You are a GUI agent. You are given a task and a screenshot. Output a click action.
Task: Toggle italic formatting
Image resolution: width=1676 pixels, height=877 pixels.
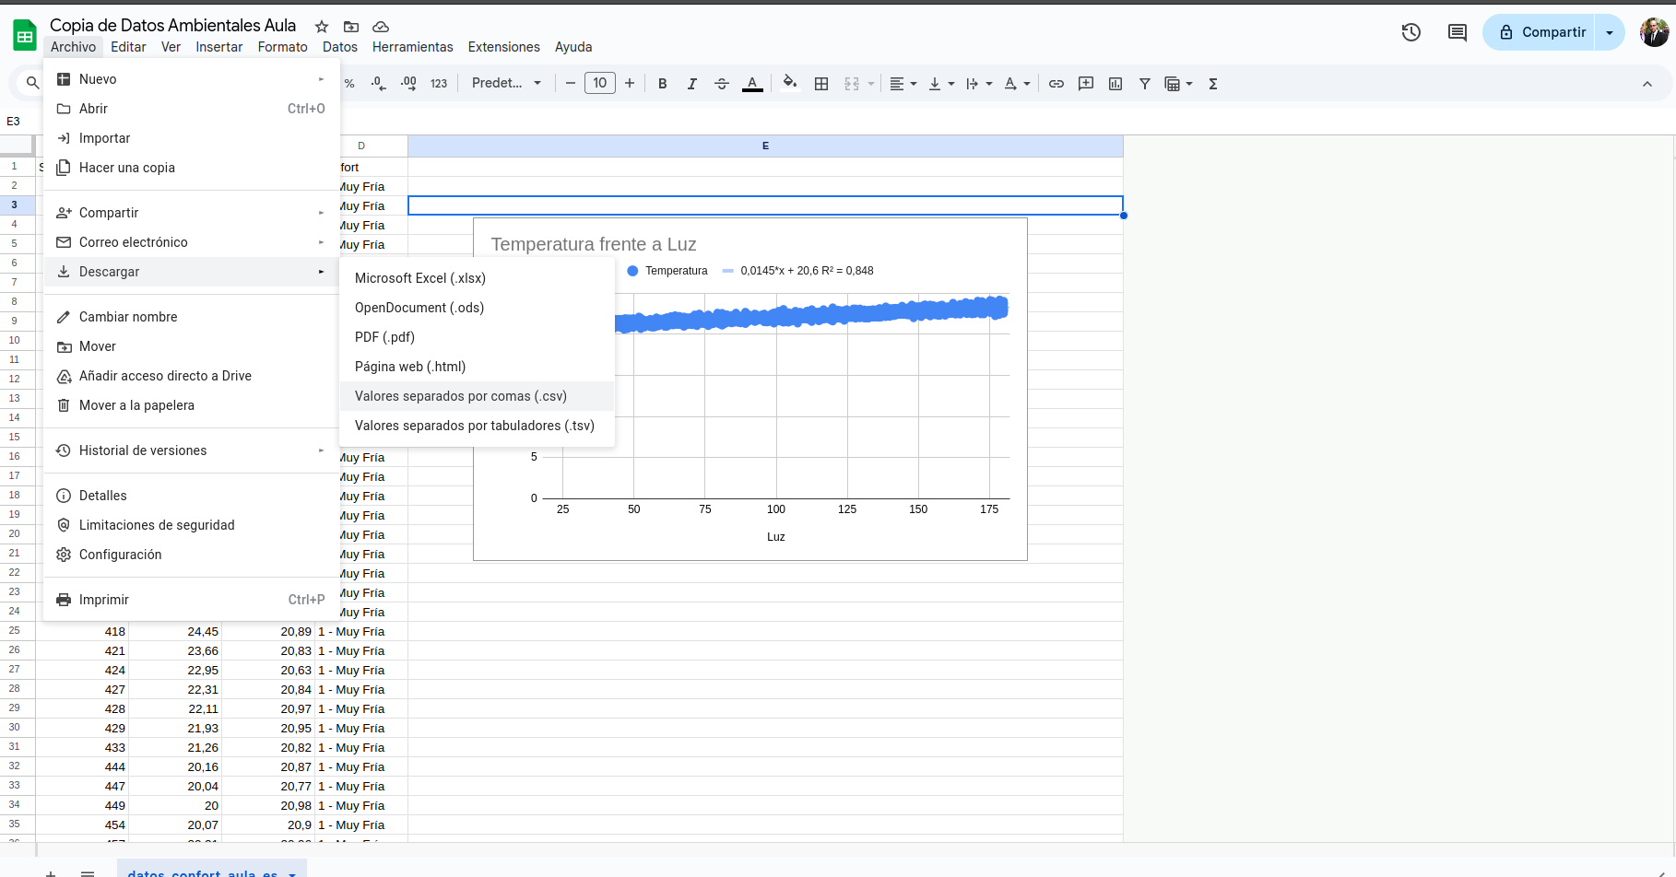click(x=691, y=84)
